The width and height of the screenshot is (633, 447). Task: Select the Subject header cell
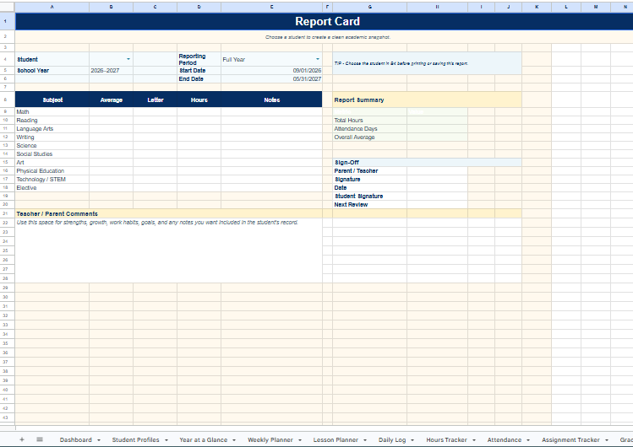point(52,100)
